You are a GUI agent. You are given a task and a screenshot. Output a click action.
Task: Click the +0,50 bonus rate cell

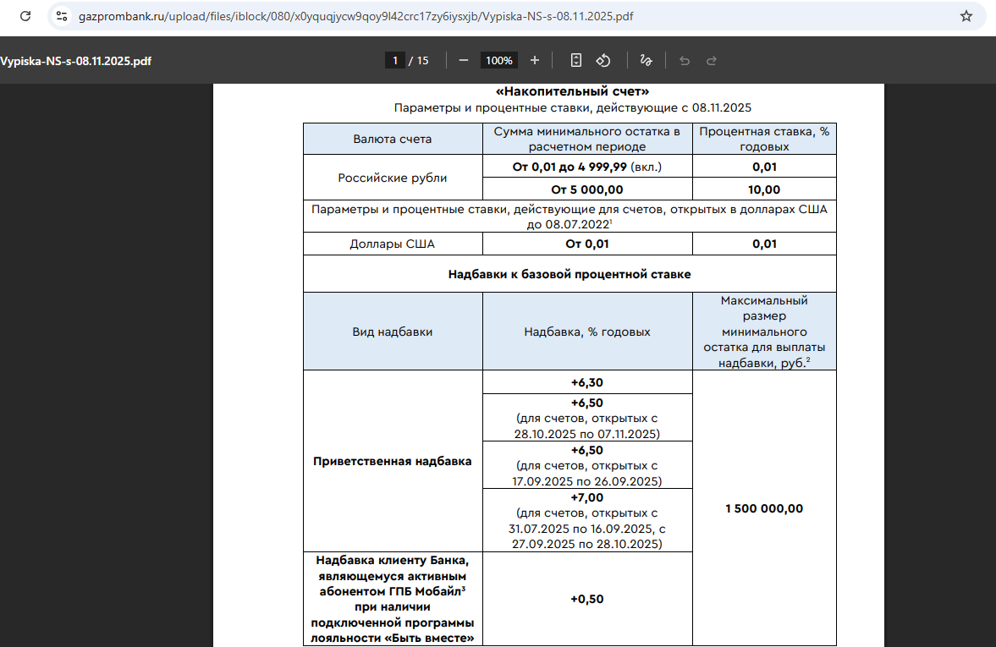tap(587, 599)
